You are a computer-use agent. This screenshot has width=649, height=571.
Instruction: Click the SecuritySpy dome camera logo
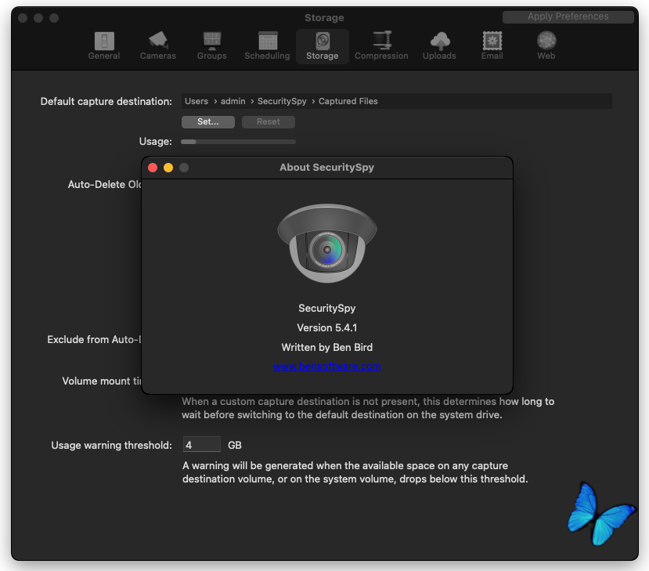pos(327,244)
